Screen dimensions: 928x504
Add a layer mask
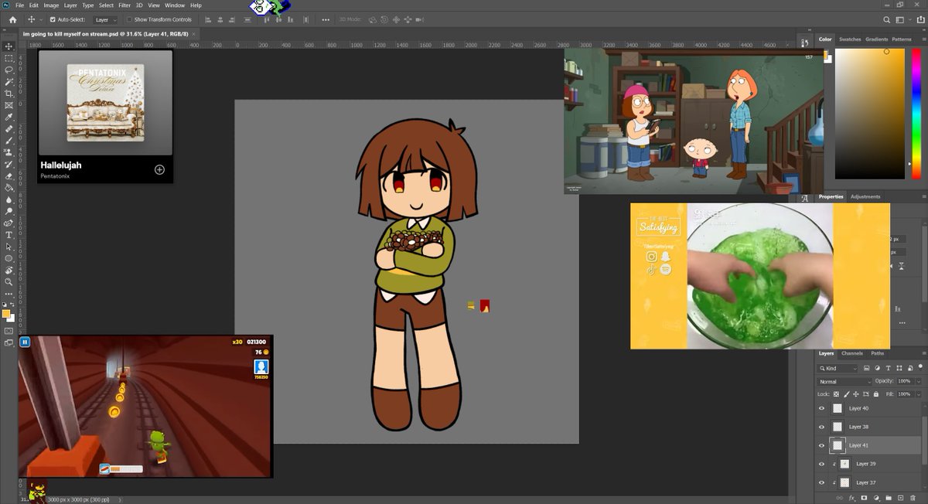864,498
